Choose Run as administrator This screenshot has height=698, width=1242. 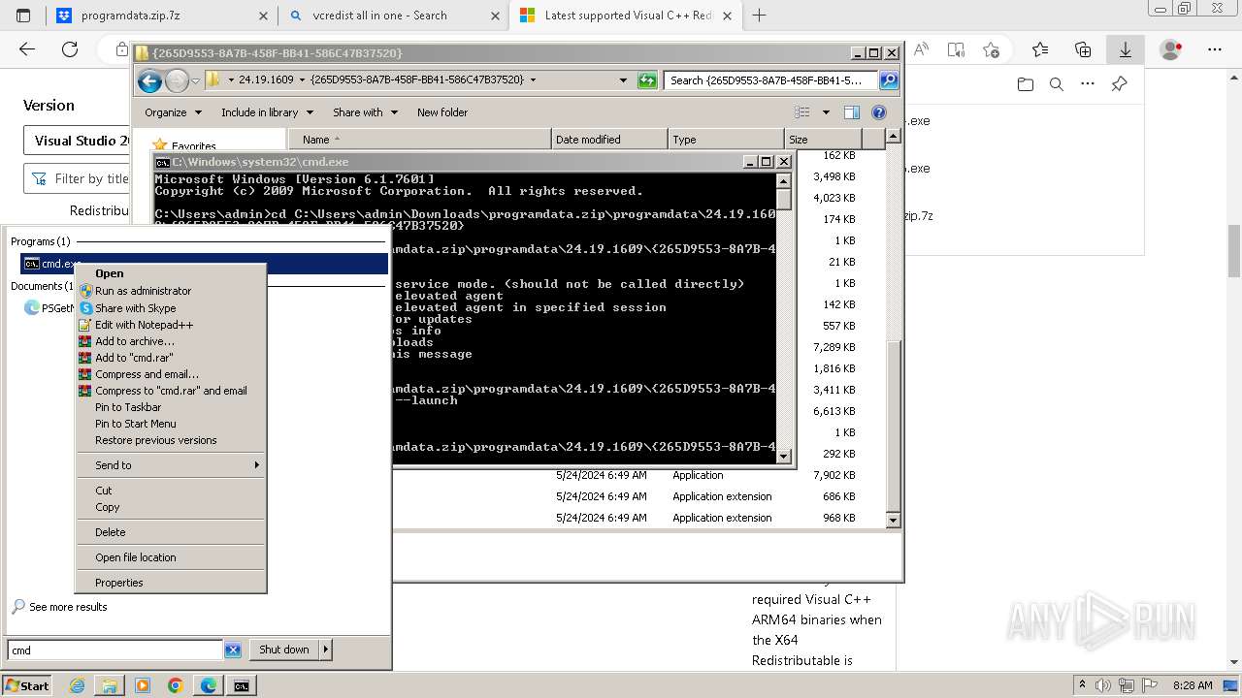[170, 291]
